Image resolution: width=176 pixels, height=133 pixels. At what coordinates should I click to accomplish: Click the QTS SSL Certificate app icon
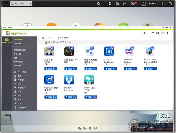109,51
